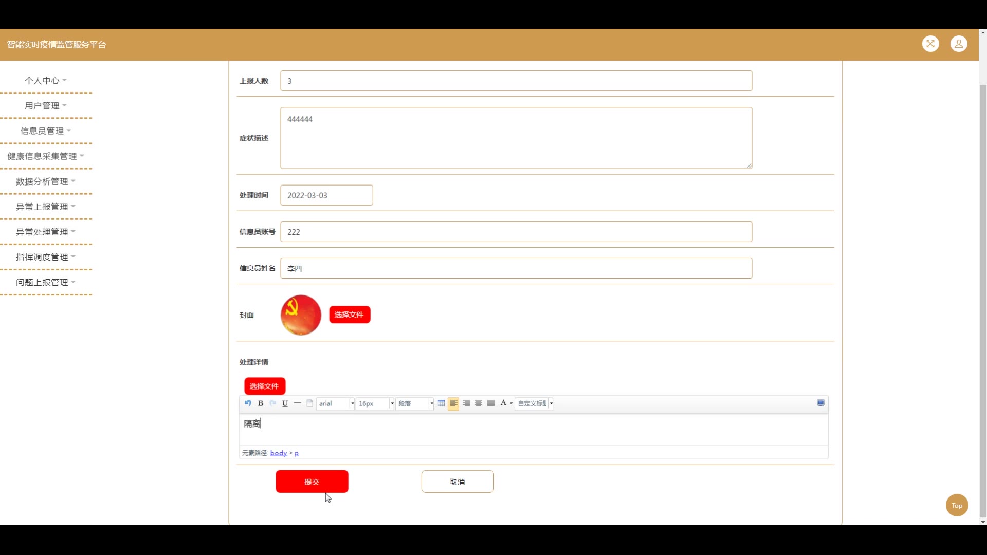Click the undo icon in editor toolbar

[x=248, y=403]
